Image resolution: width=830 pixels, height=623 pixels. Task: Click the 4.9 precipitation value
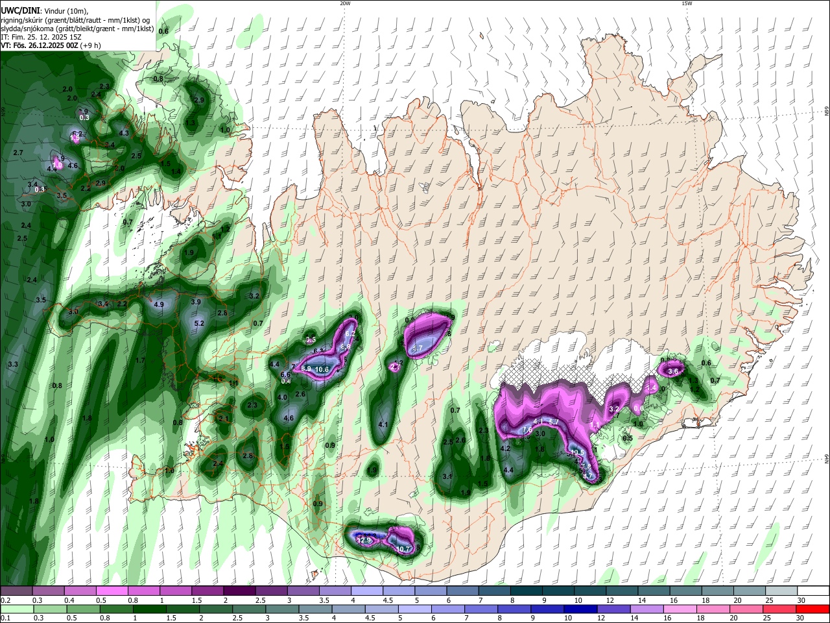click(x=159, y=304)
